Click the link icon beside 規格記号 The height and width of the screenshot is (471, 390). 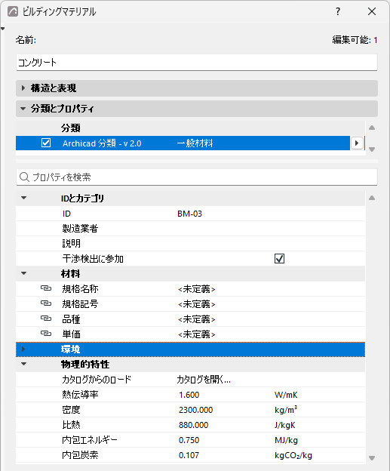tap(46, 303)
